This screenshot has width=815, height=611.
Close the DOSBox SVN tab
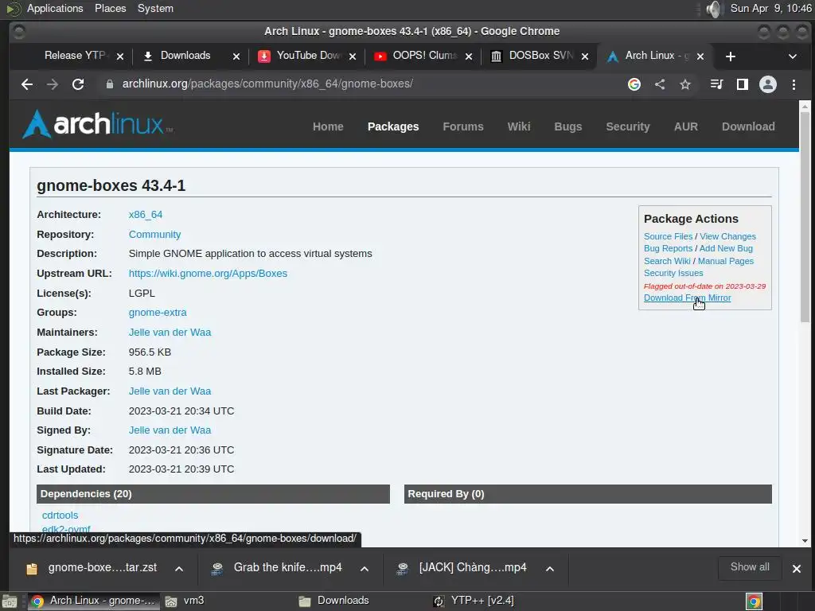tap(585, 56)
